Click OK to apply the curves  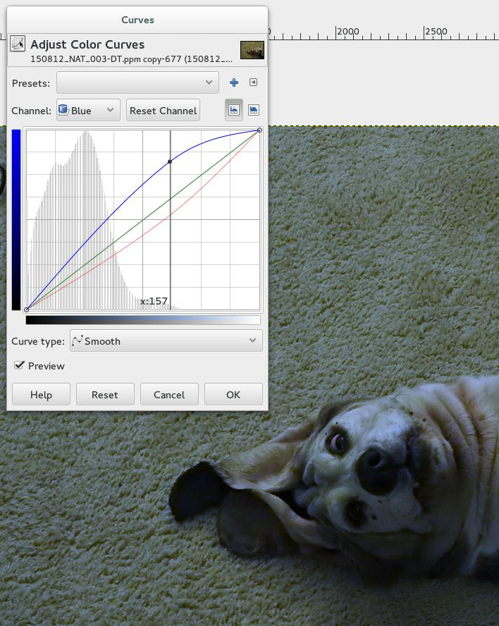pyautogui.click(x=233, y=395)
